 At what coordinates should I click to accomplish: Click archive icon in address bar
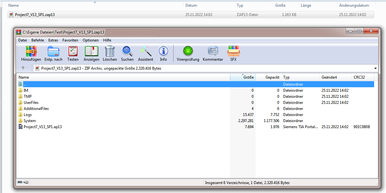pyautogui.click(x=37, y=68)
